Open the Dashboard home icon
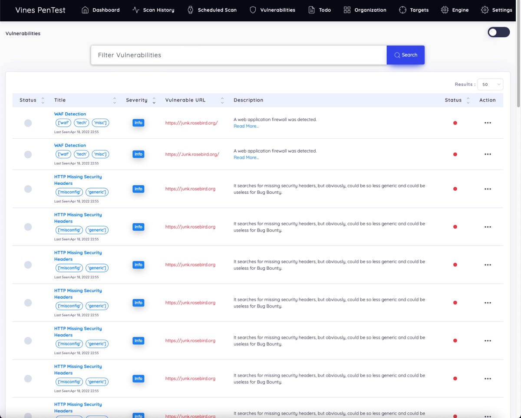521x418 pixels. click(85, 10)
